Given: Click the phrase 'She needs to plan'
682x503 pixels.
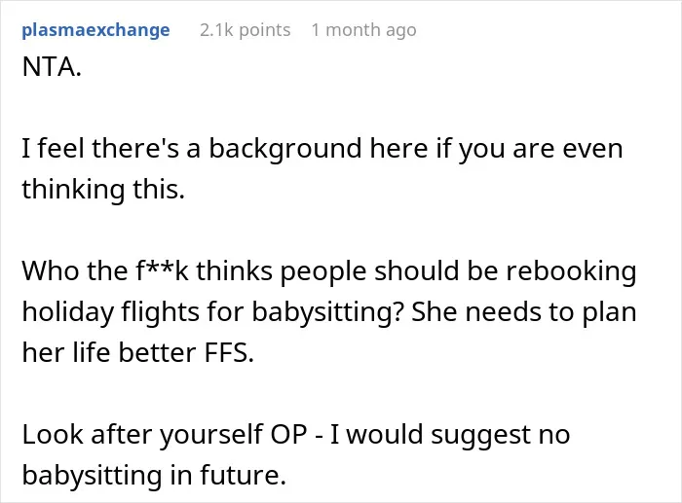Looking at the screenshot, I should [x=524, y=312].
